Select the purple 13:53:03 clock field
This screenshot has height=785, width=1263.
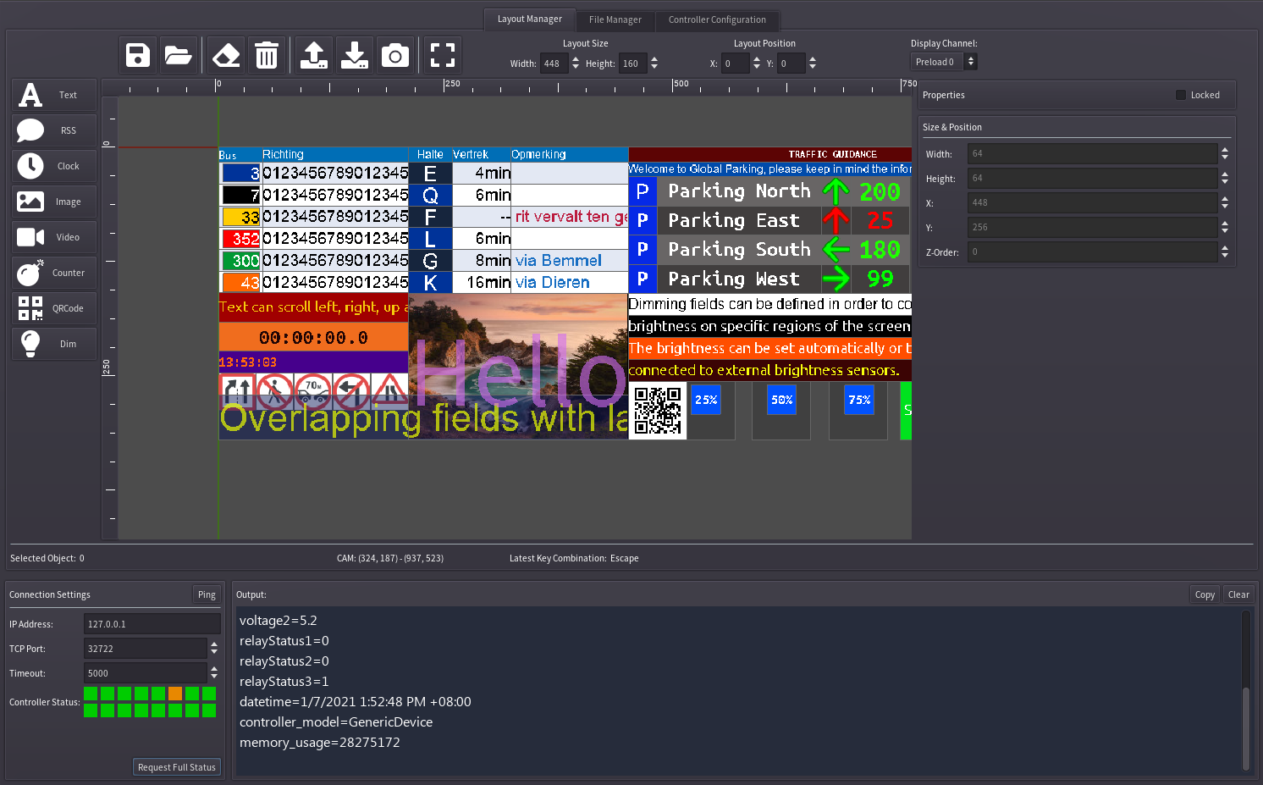click(x=313, y=362)
